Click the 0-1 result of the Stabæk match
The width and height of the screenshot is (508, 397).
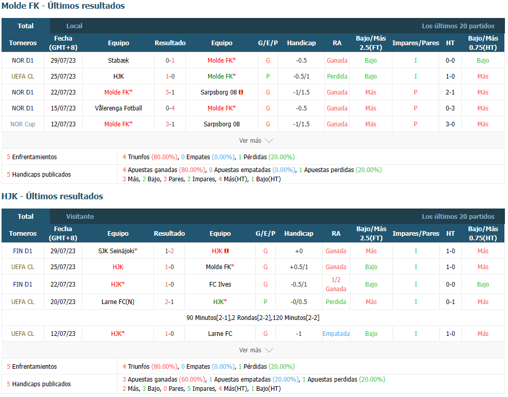tap(170, 61)
